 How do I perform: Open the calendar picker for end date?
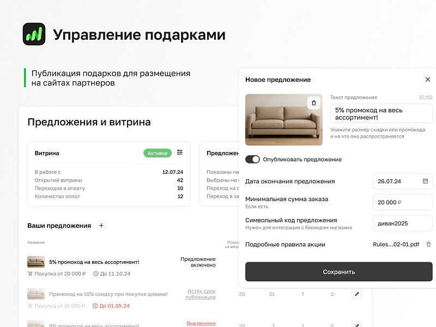(x=426, y=181)
